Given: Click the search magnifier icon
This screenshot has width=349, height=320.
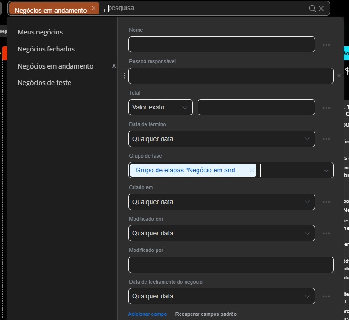Looking at the screenshot, I should tap(313, 8).
